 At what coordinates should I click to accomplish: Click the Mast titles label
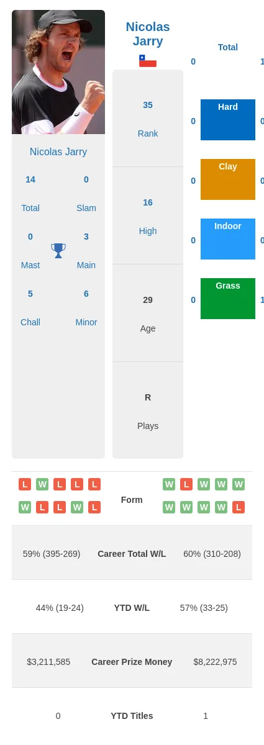coord(30,265)
